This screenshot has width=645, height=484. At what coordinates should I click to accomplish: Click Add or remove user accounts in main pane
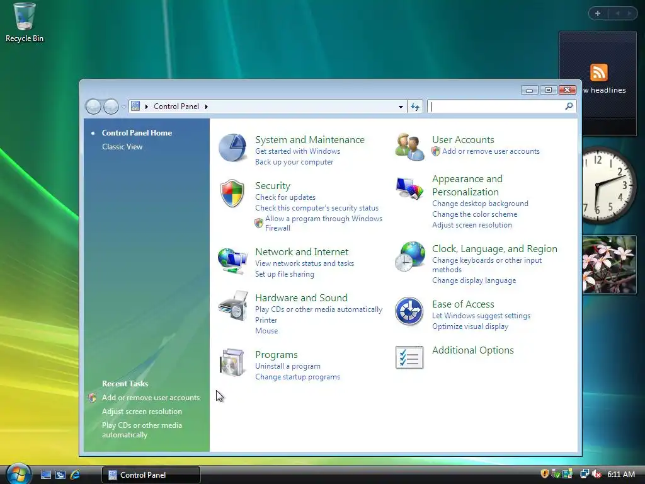(x=491, y=151)
